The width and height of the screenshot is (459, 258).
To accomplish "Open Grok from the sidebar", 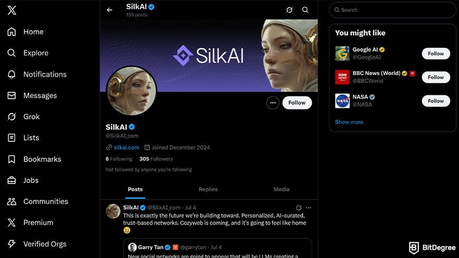I will click(x=23, y=117).
